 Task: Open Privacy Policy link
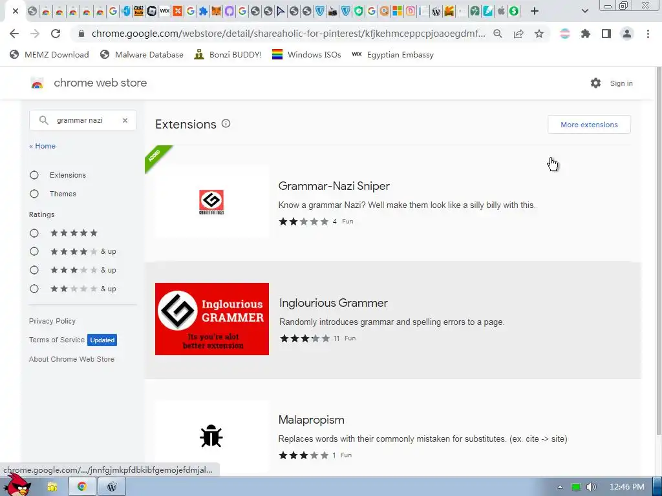pos(52,321)
